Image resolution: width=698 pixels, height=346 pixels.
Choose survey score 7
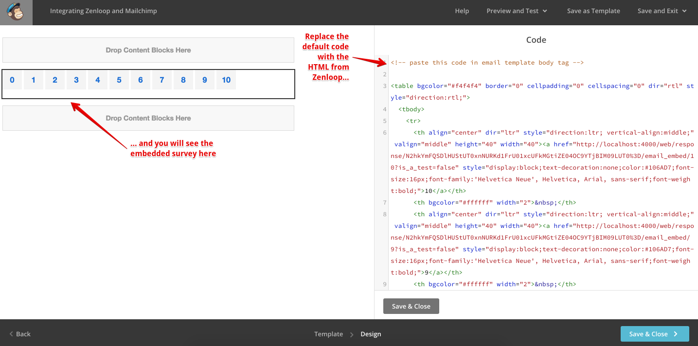[x=162, y=80]
